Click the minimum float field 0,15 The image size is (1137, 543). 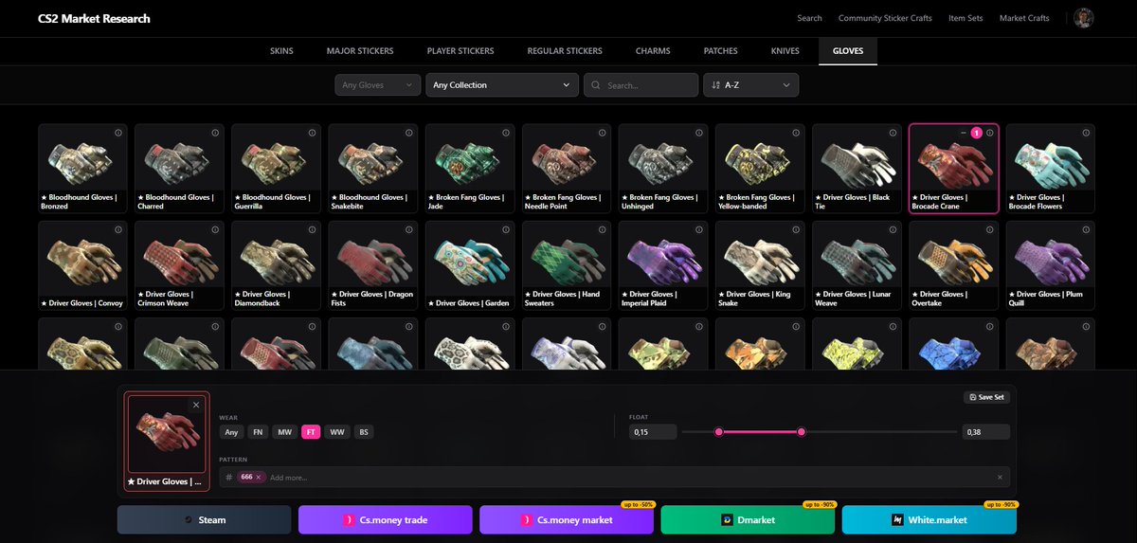pos(653,432)
